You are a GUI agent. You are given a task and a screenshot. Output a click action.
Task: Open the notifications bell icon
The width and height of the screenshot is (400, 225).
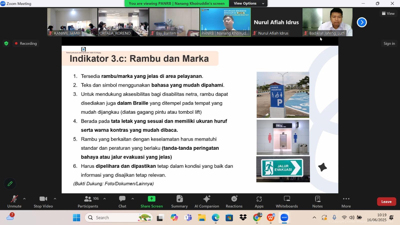[392, 218]
